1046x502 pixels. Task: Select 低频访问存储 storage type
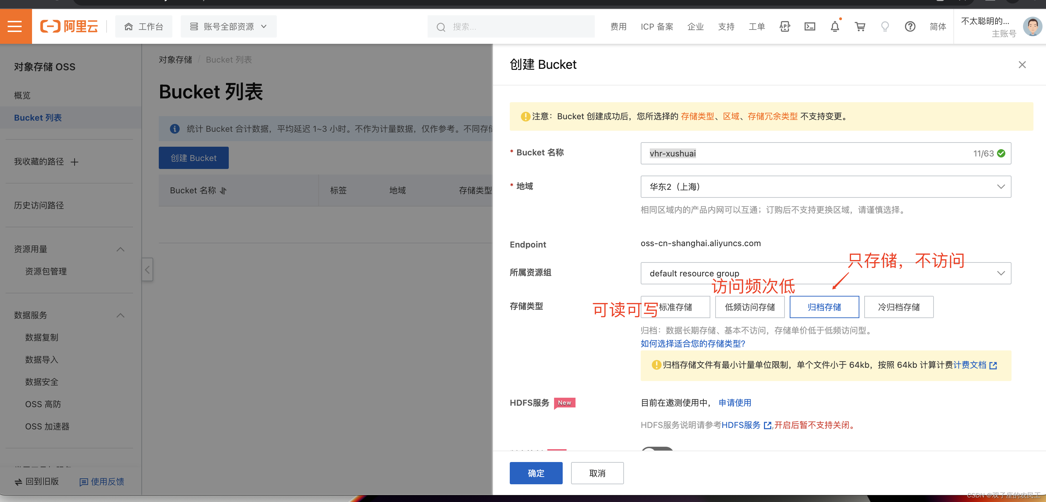coord(750,307)
